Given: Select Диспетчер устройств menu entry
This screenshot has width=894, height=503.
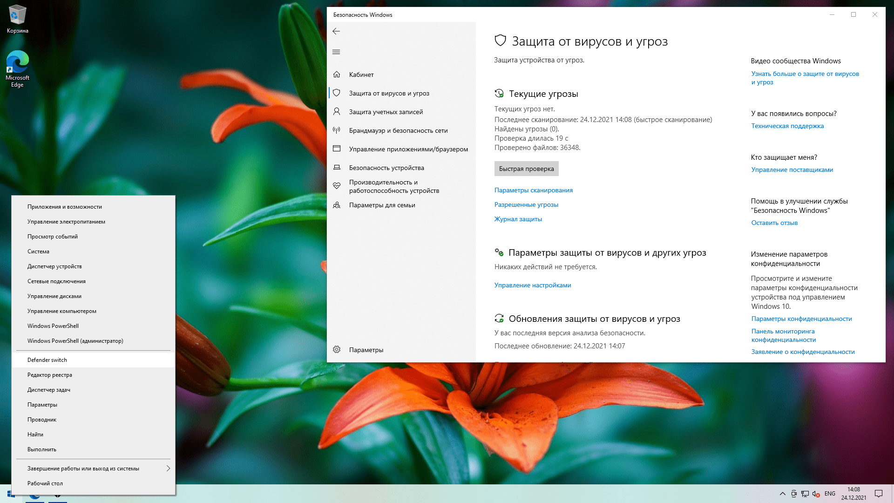Looking at the screenshot, I should point(54,266).
